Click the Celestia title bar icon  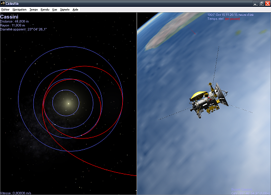[3, 3]
